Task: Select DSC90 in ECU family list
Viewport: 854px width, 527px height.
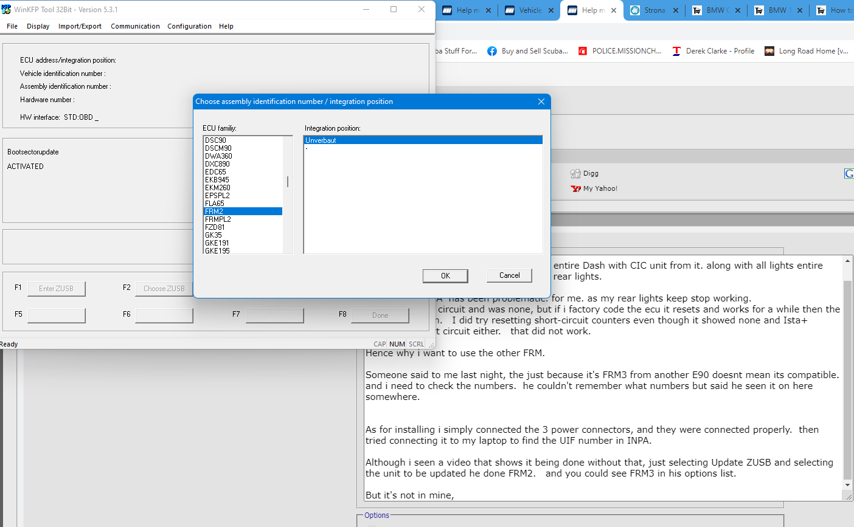Action: [243, 140]
